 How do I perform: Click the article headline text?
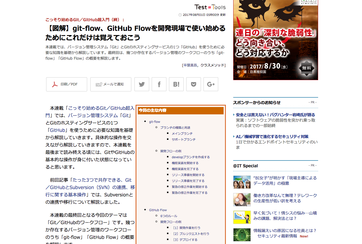coord(135,33)
